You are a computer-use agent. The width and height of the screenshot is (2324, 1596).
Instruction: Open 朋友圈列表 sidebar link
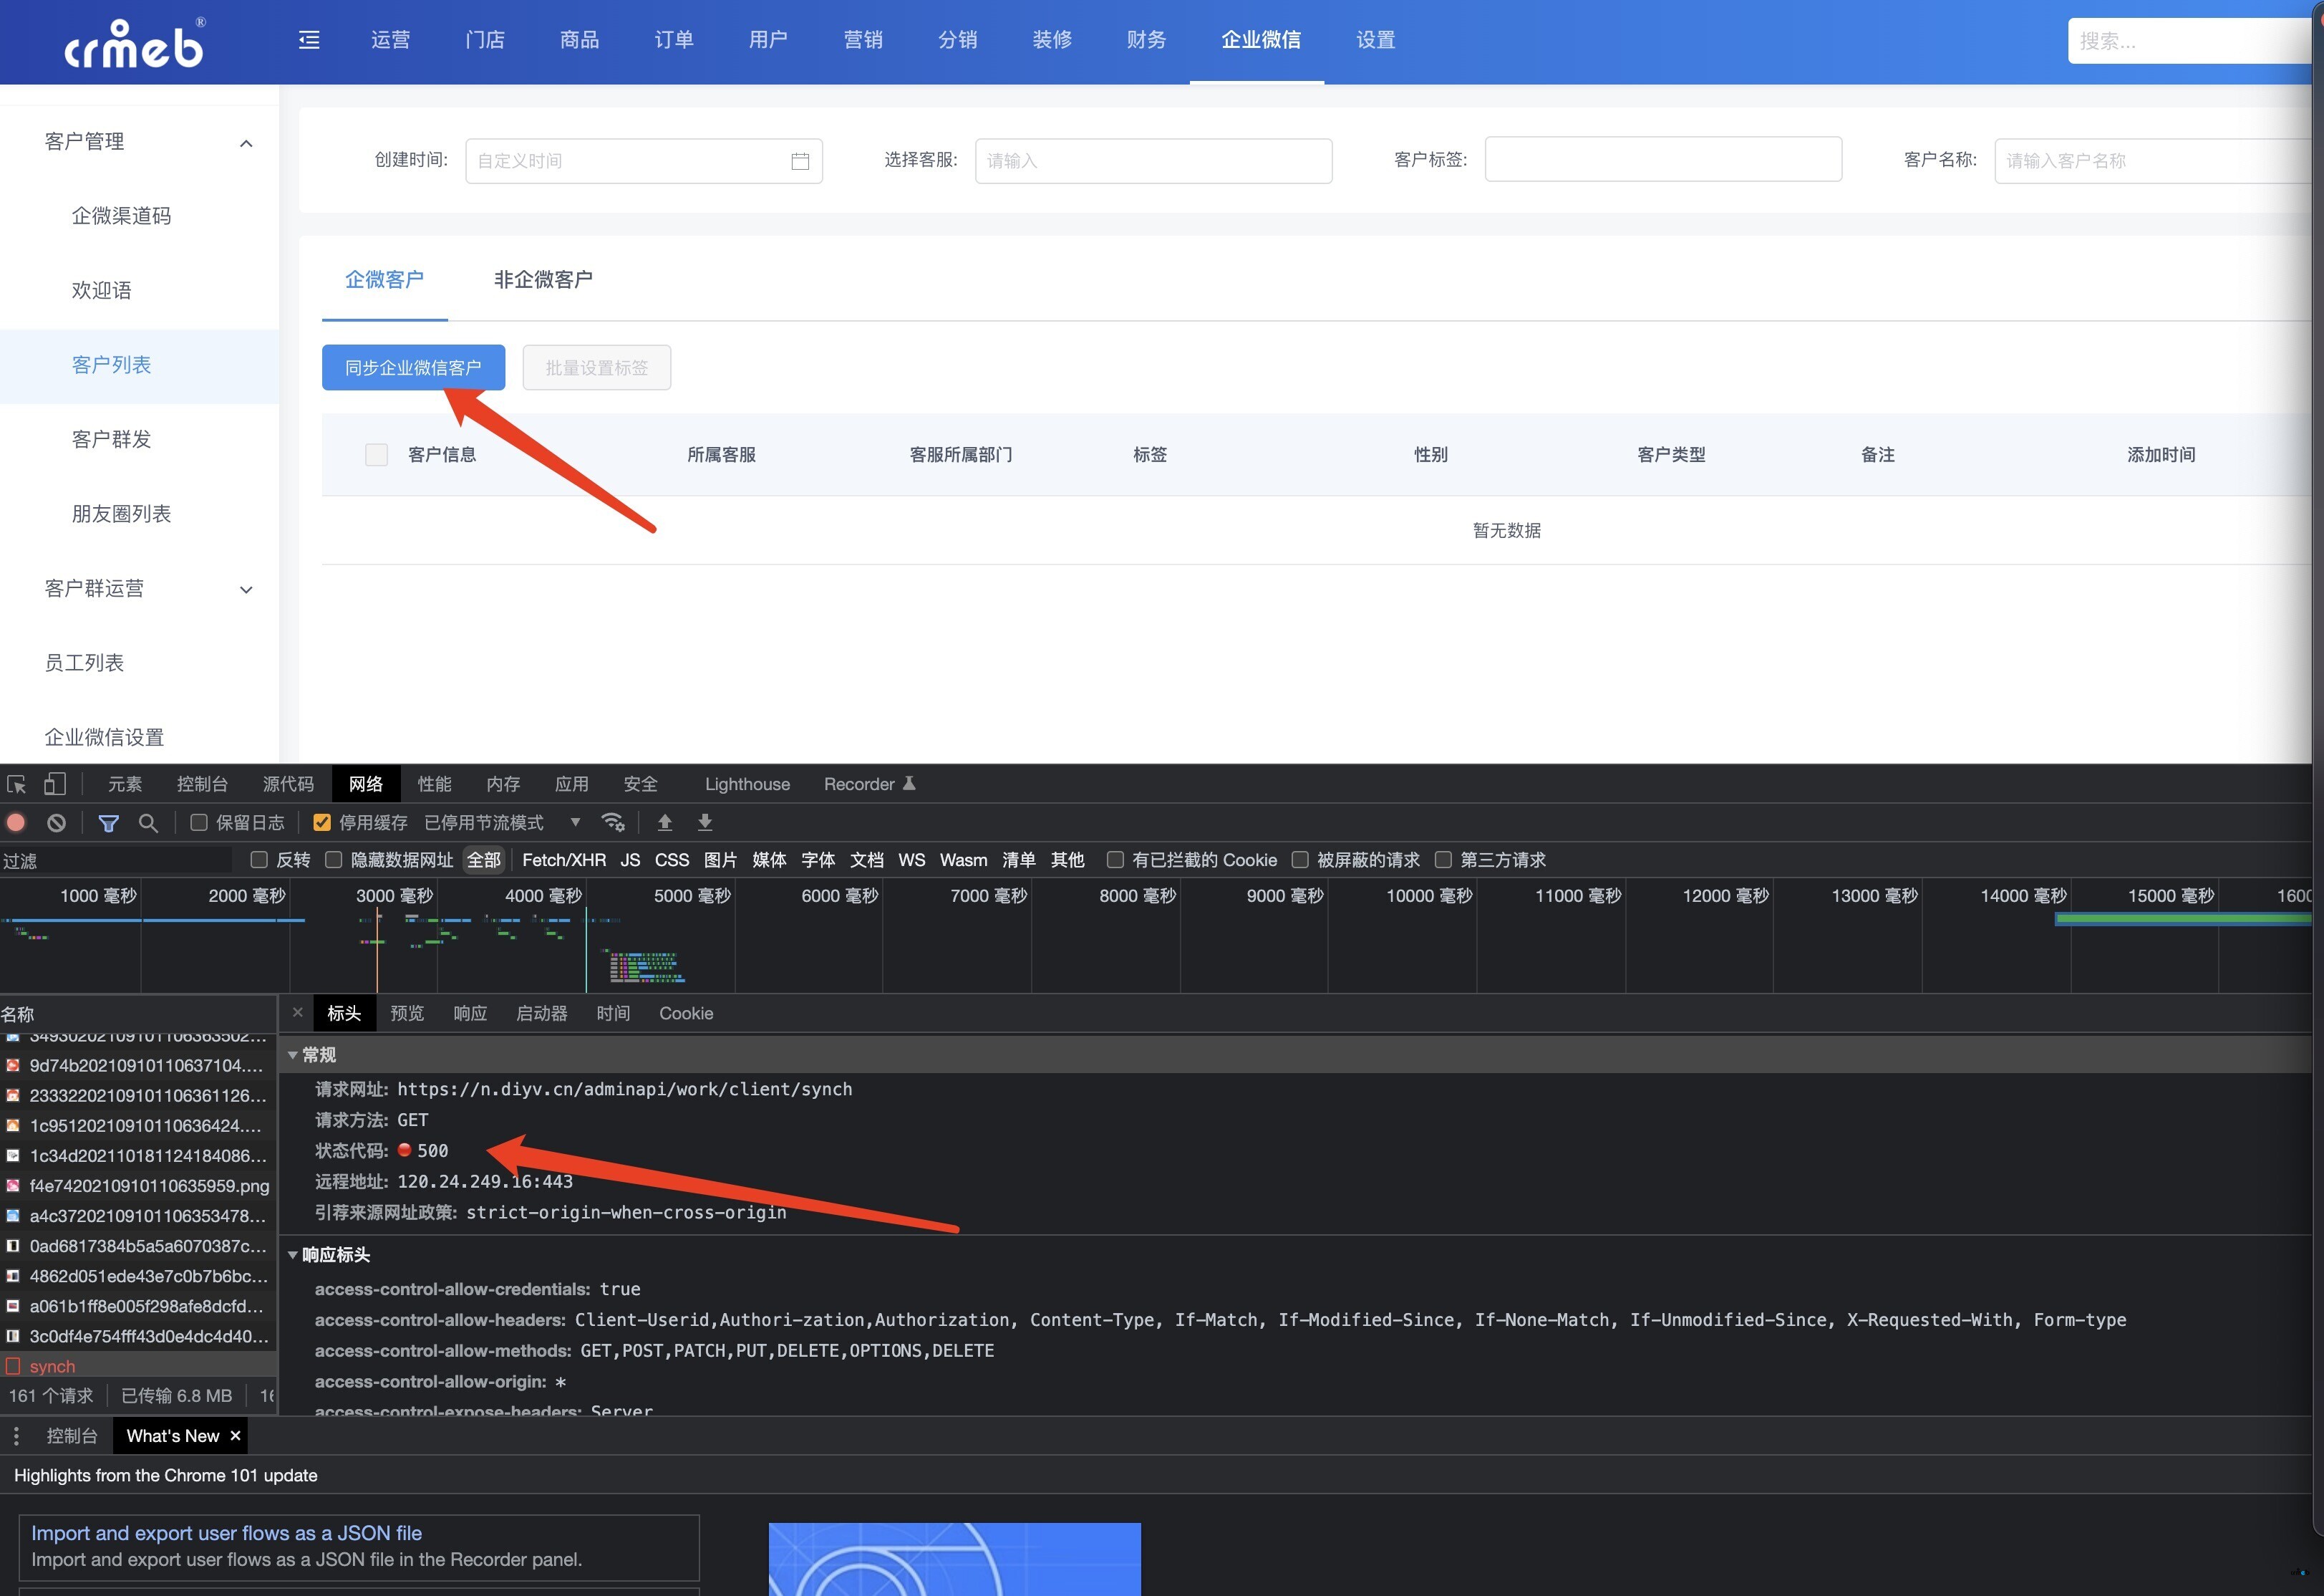[121, 514]
